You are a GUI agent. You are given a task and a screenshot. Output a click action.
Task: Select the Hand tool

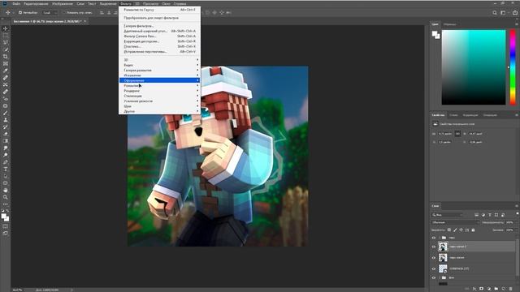pyautogui.click(x=6, y=191)
